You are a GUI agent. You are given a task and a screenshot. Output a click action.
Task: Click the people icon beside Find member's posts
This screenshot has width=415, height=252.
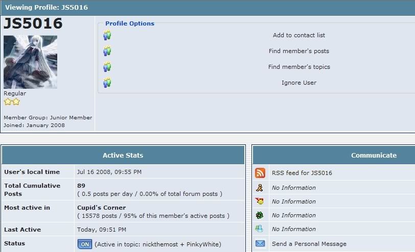107,51
